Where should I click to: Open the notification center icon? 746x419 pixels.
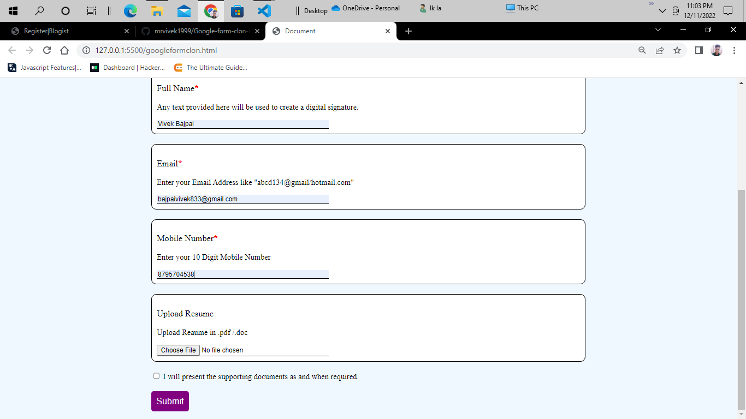coord(727,10)
